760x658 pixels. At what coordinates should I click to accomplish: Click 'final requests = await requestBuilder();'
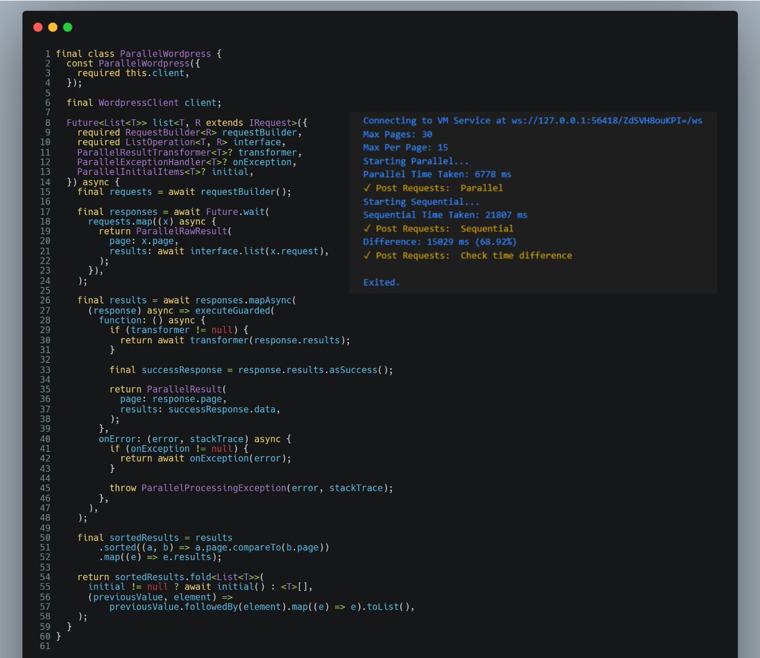point(184,192)
